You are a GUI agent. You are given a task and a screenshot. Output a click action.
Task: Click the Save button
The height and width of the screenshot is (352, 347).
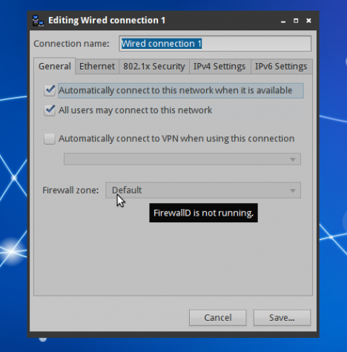pos(282,318)
